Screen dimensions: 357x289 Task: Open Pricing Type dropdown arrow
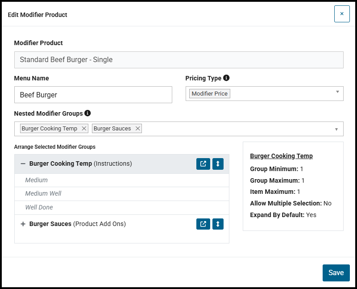click(337, 92)
